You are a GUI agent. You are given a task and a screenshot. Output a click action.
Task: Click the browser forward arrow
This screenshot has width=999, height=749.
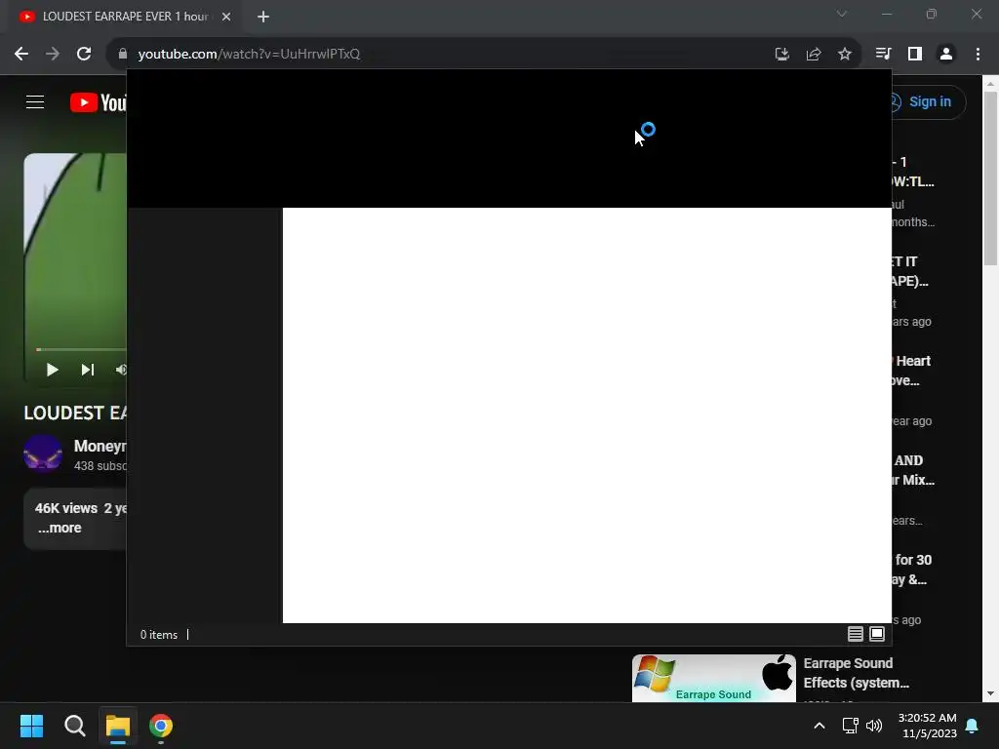point(53,55)
